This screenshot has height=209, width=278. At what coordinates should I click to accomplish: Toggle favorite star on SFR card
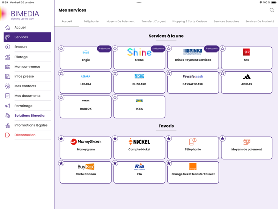pos(222,48)
